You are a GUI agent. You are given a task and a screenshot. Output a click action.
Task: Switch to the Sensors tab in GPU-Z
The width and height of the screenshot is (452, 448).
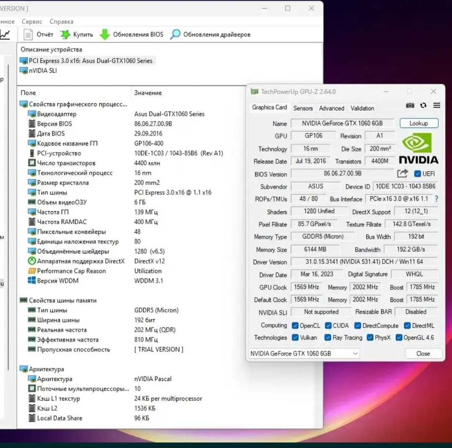click(303, 108)
